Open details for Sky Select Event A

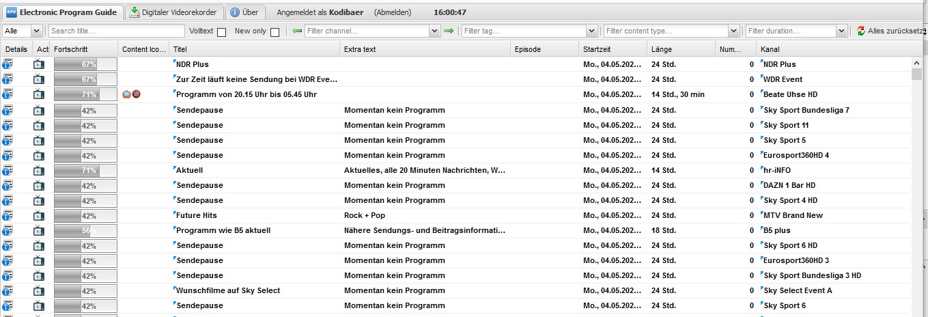(x=8, y=290)
